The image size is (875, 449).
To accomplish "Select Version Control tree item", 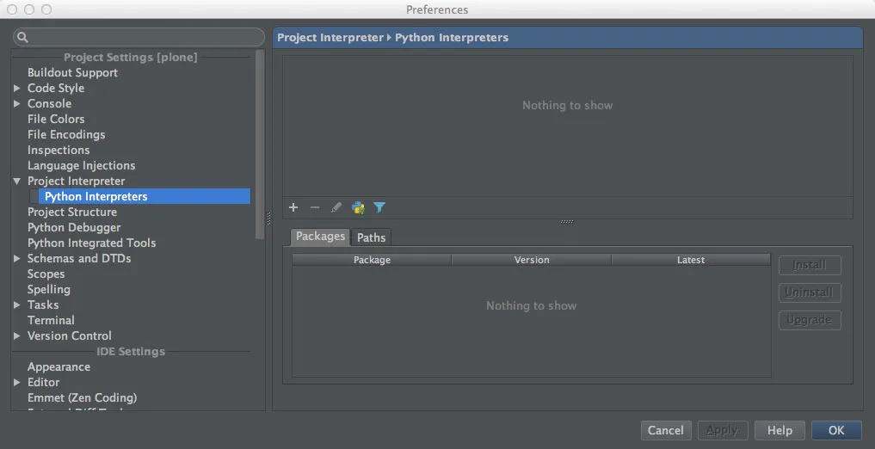I will 69,335.
